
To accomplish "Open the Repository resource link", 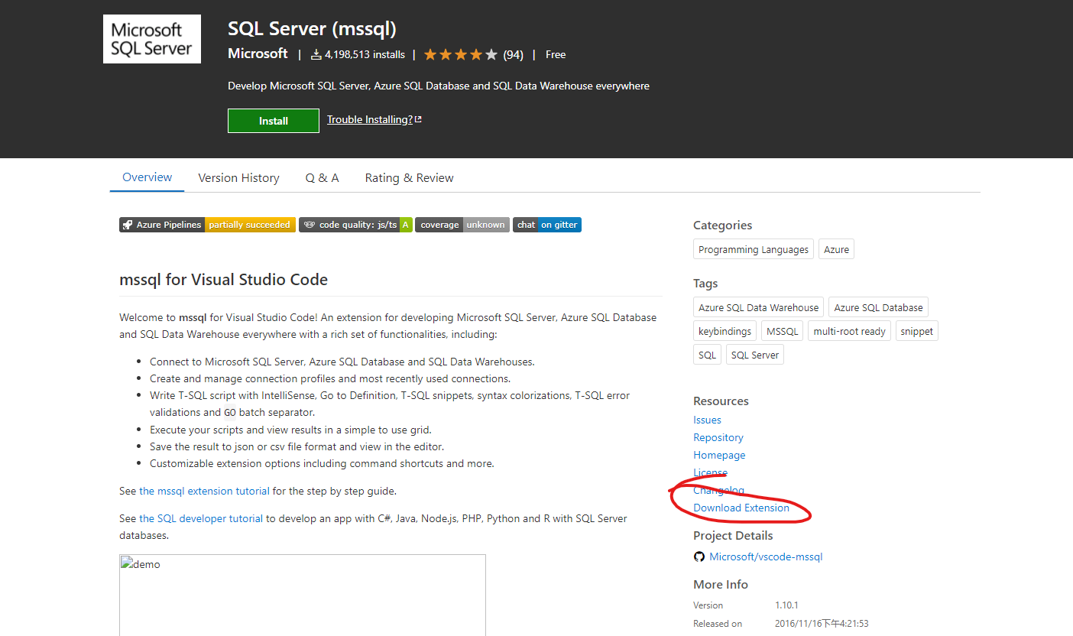I will [718, 437].
